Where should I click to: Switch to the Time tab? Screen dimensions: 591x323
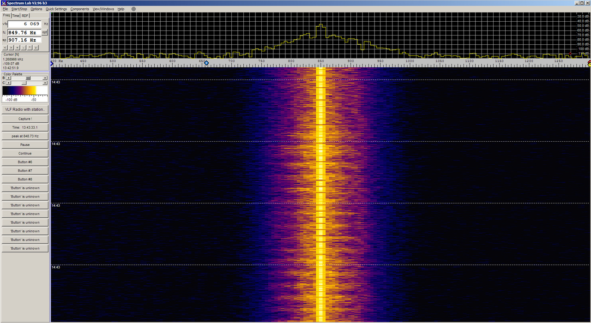pos(16,16)
